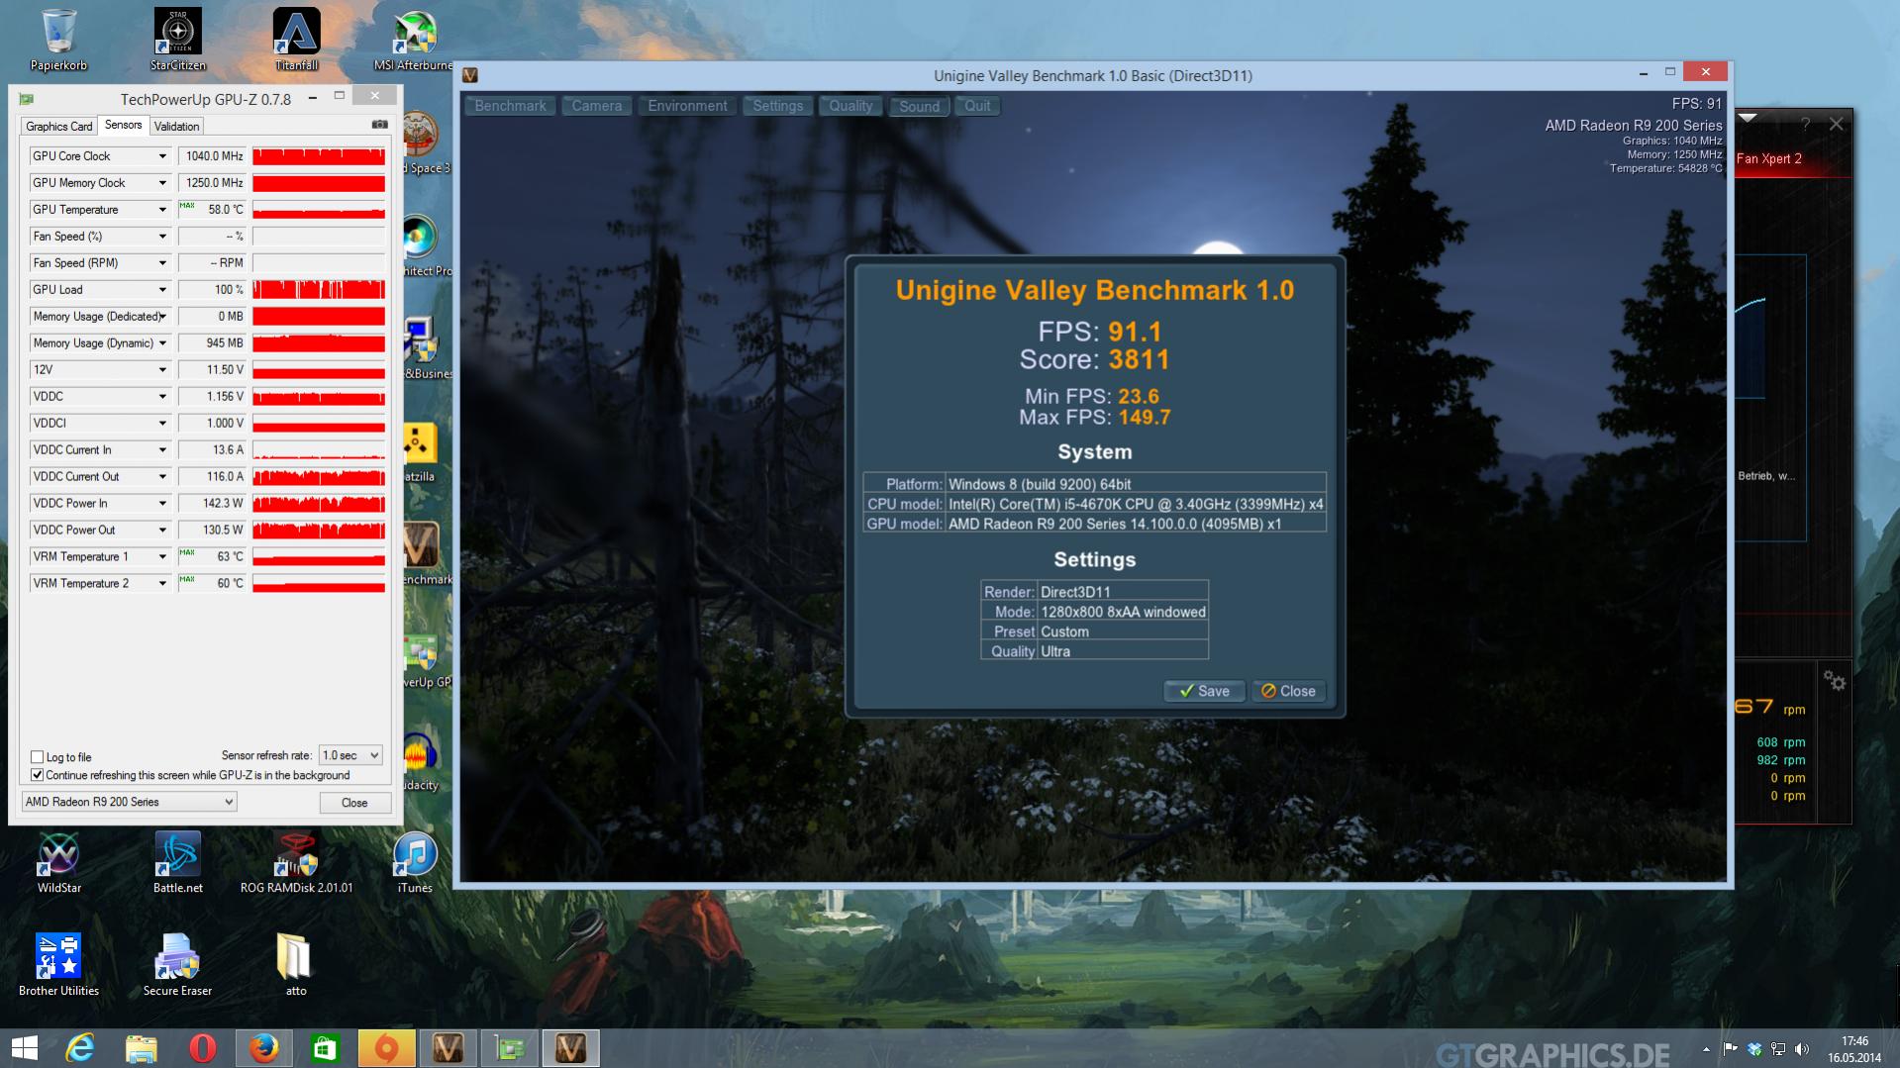Switch to the Validation tab in GPU-Z
The width and height of the screenshot is (1900, 1068).
pyautogui.click(x=177, y=127)
